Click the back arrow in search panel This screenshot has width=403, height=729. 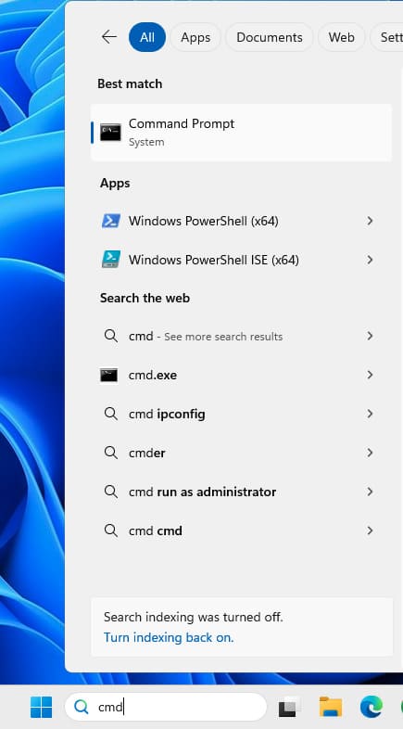point(109,37)
